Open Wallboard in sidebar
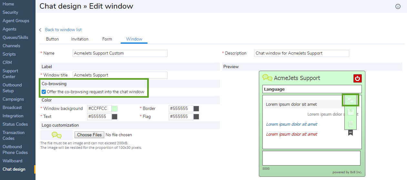 click(13, 161)
